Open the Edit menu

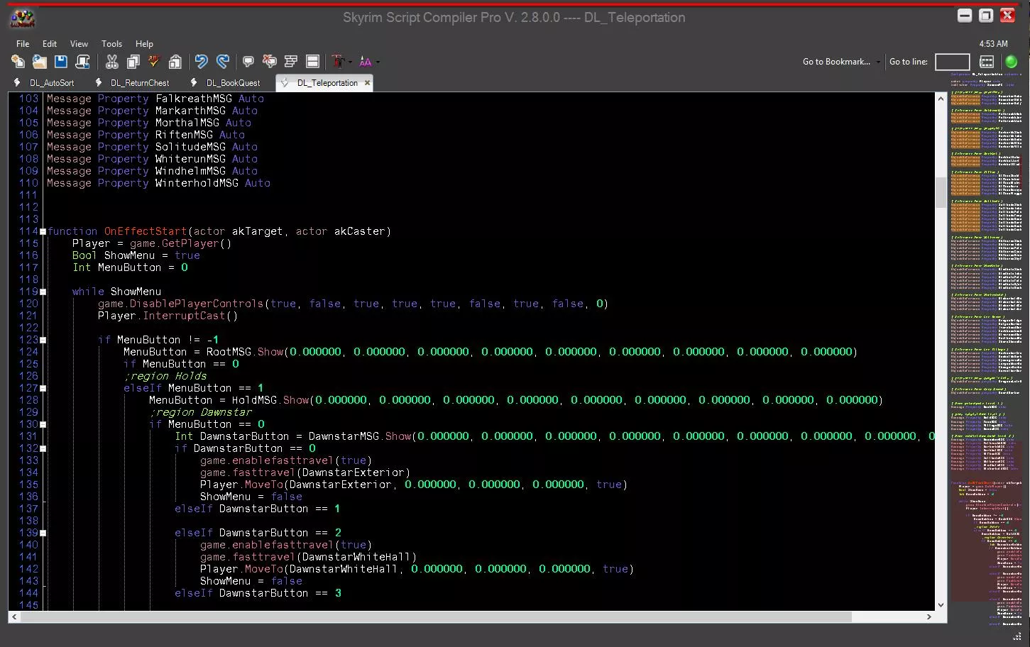coord(50,44)
